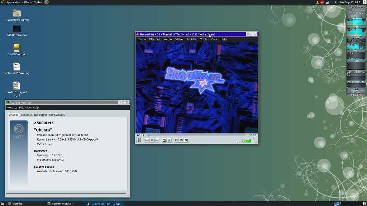Screen dimensions: 367x206
Task: Switch to Processes tab in System Monitor
Action: 26,115
